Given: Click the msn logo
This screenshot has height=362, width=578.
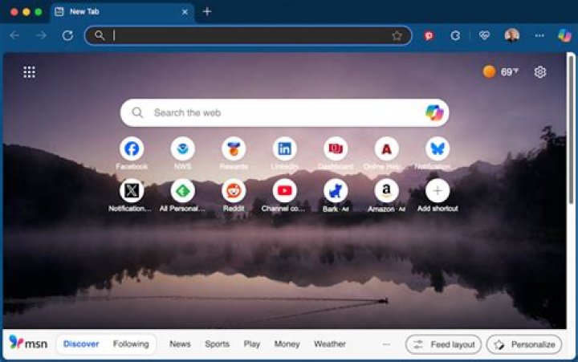Looking at the screenshot, I should [28, 343].
